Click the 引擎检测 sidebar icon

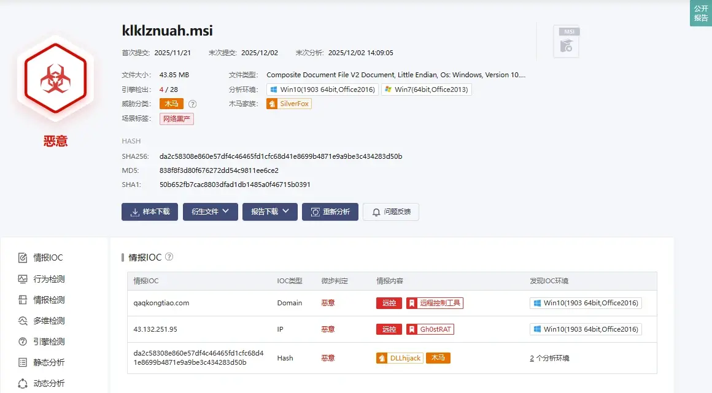coord(23,341)
